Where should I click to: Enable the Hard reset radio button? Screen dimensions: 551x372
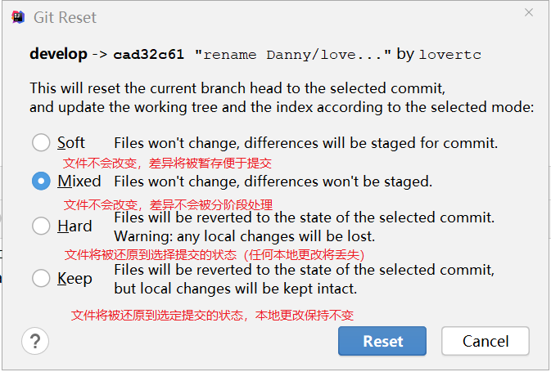[x=41, y=226]
